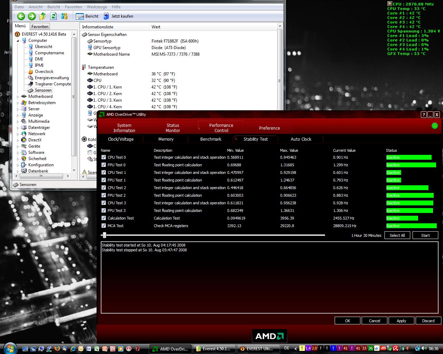Expand the Netzwerk tree node

coord(18,134)
